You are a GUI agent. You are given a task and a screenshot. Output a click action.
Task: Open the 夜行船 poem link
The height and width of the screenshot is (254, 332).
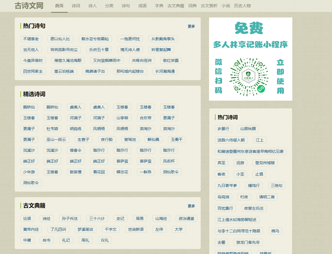(107, 139)
